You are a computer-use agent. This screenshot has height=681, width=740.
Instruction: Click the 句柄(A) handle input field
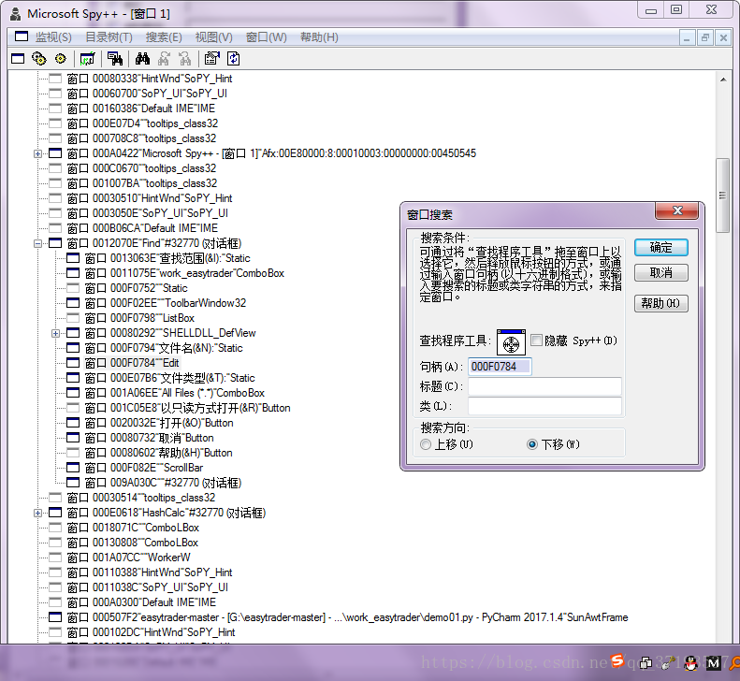pos(500,367)
